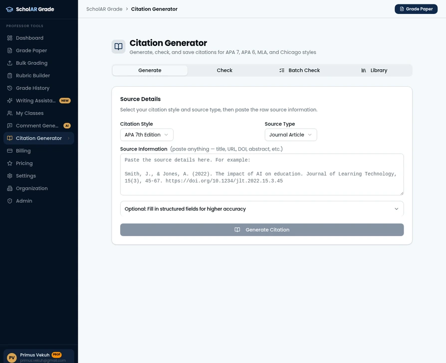Open the Billing page
This screenshot has height=363, width=446.
[x=39, y=151]
